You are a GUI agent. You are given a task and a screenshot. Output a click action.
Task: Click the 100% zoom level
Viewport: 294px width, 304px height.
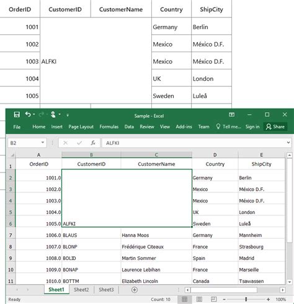pos(280,299)
